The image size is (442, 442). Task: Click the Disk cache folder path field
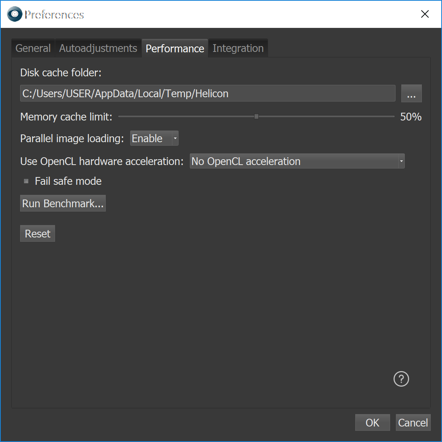207,94
